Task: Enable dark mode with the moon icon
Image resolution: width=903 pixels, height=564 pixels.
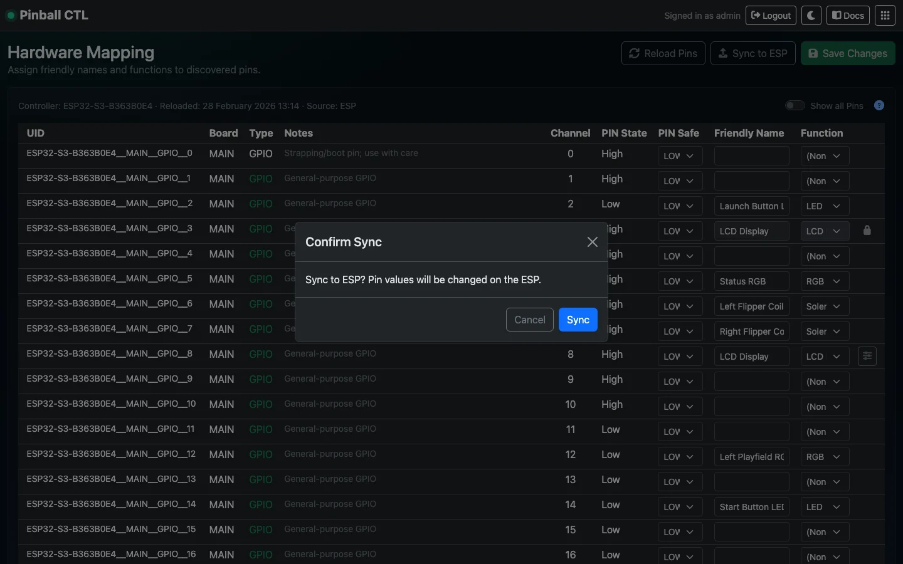Action: pyautogui.click(x=811, y=15)
